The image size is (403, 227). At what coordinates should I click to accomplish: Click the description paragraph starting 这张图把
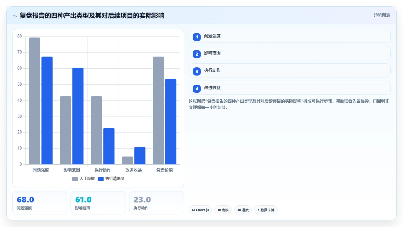tap(289, 105)
